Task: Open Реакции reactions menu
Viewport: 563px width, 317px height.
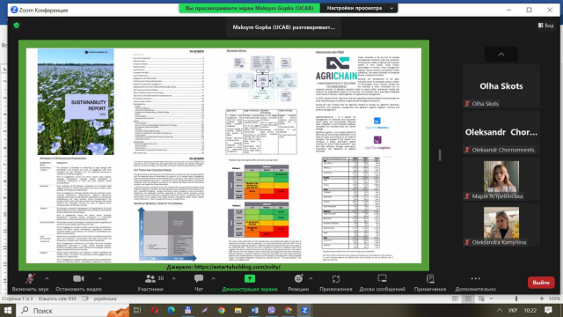Action: 298,283
